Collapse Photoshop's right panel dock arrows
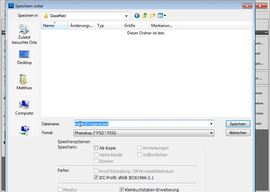The height and width of the screenshot is (192, 270). [x=266, y=32]
